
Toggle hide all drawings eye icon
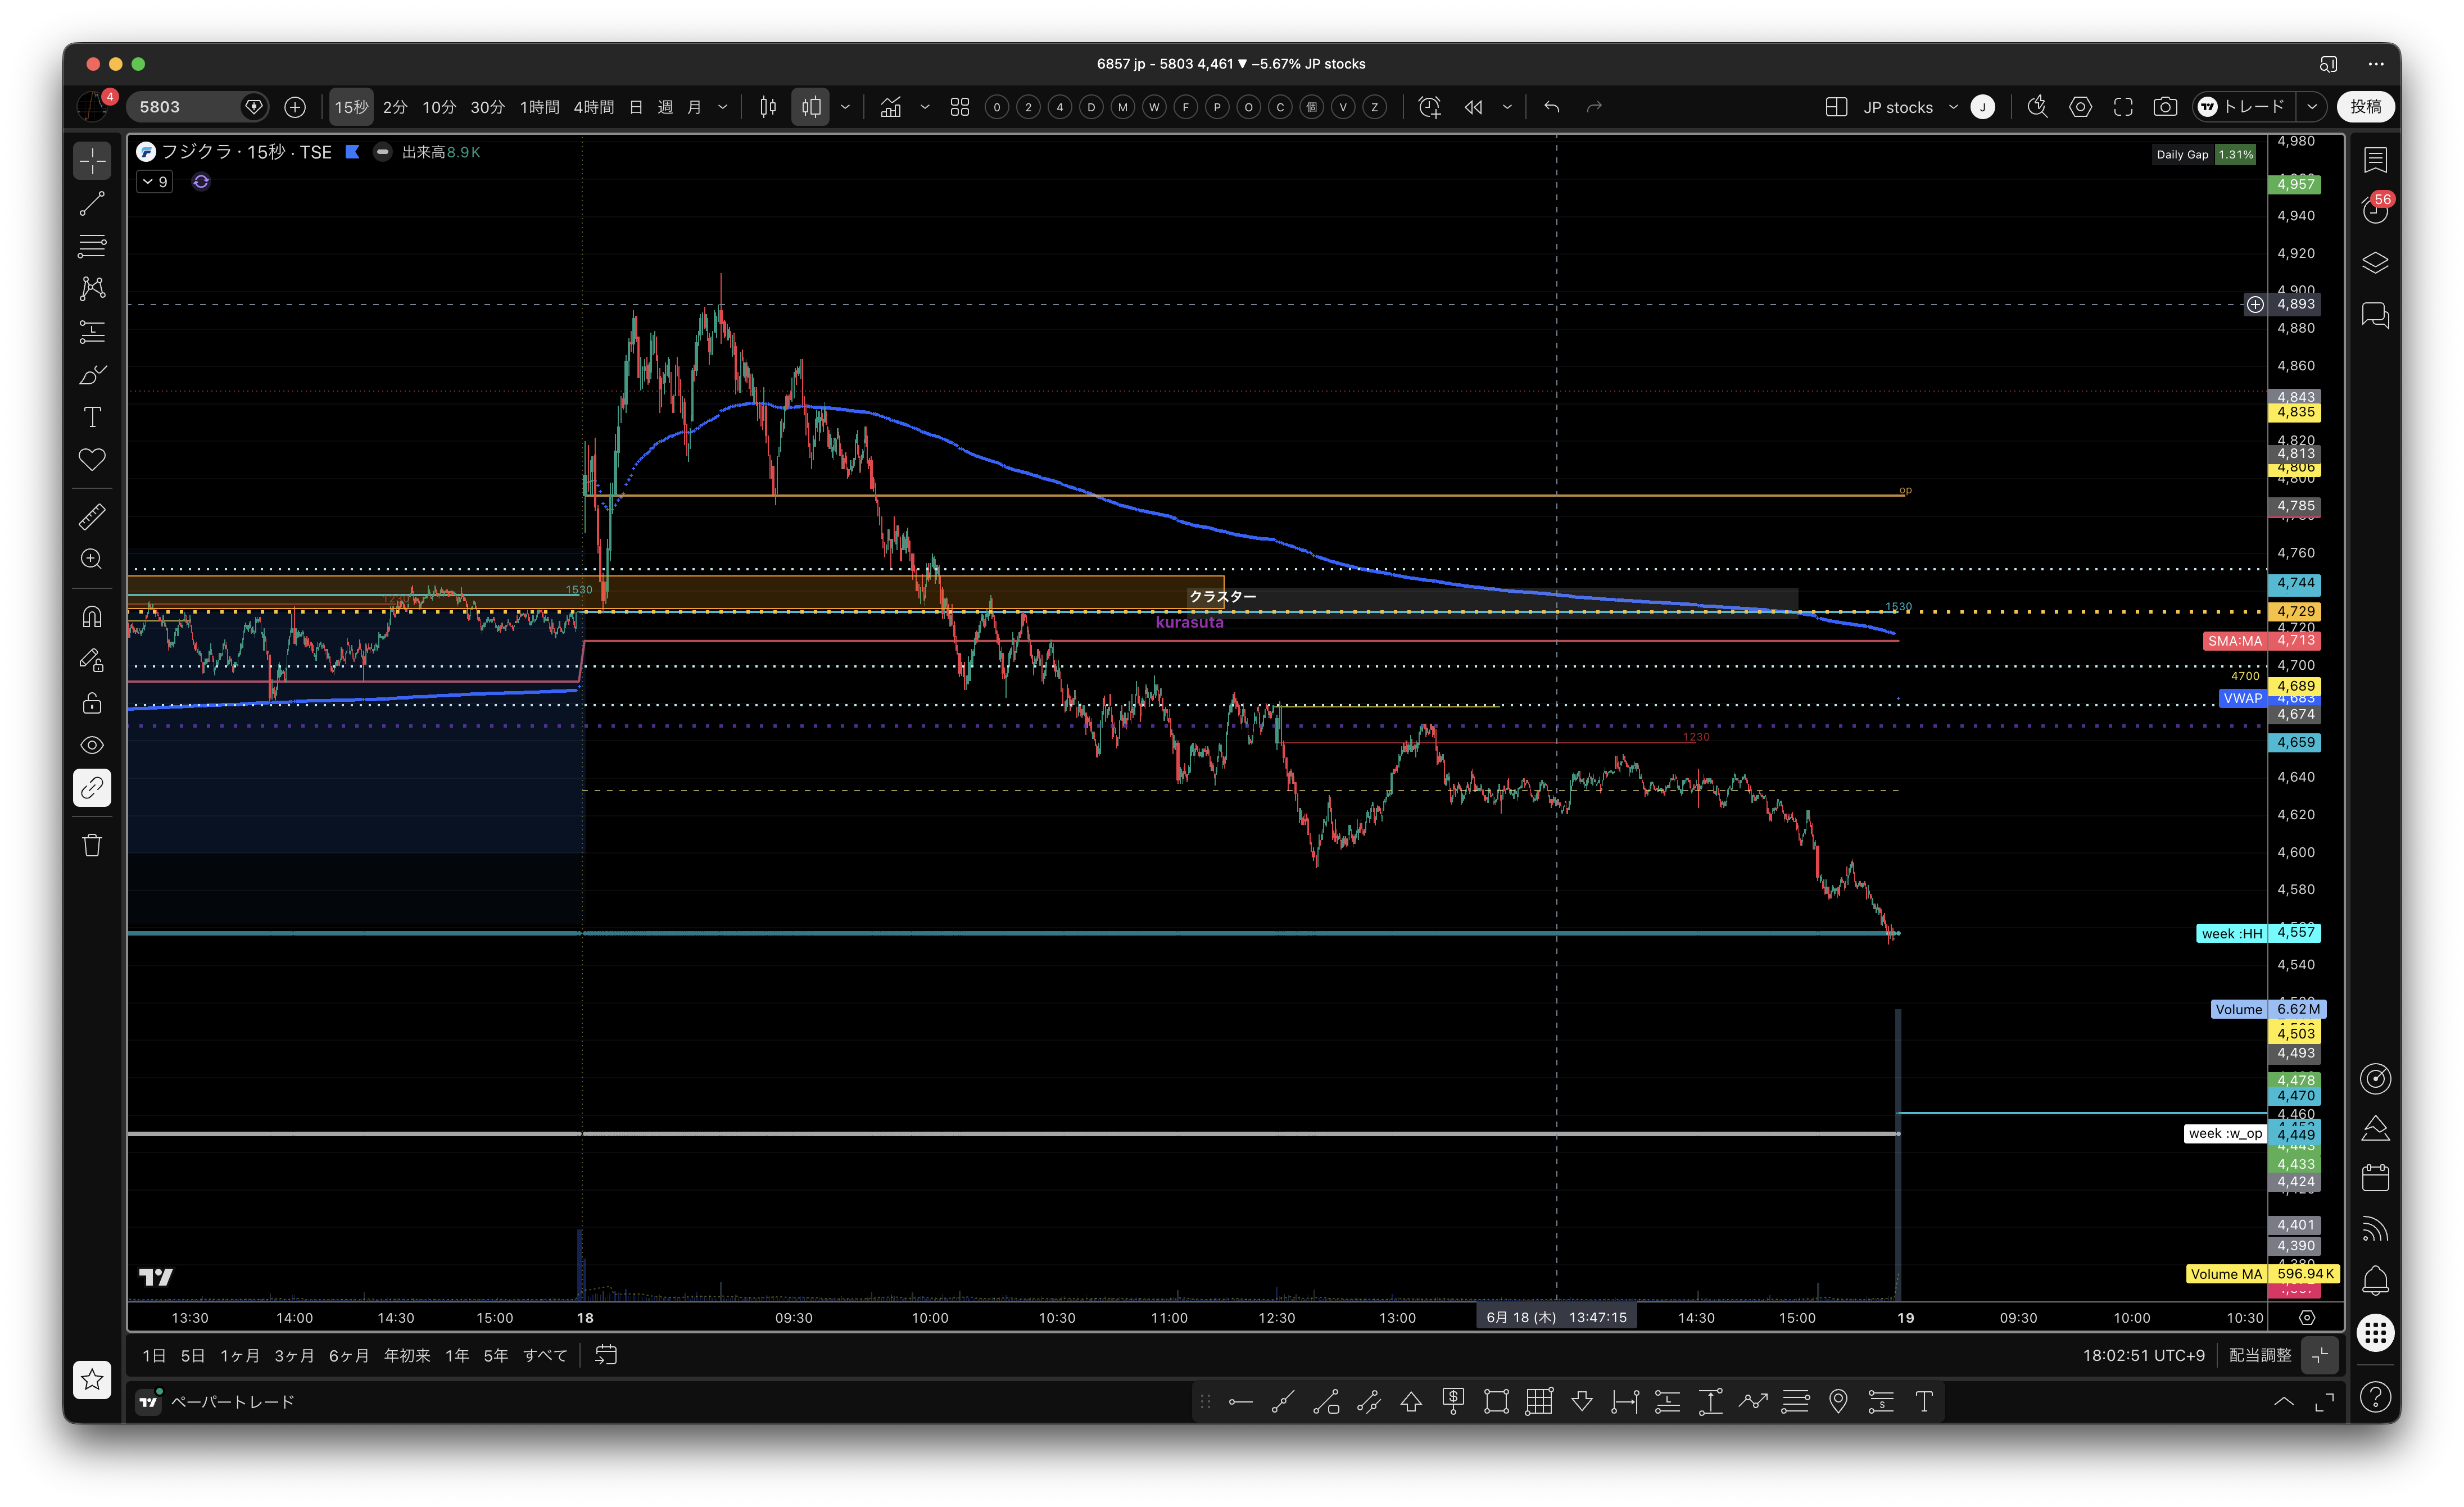pos(92,745)
